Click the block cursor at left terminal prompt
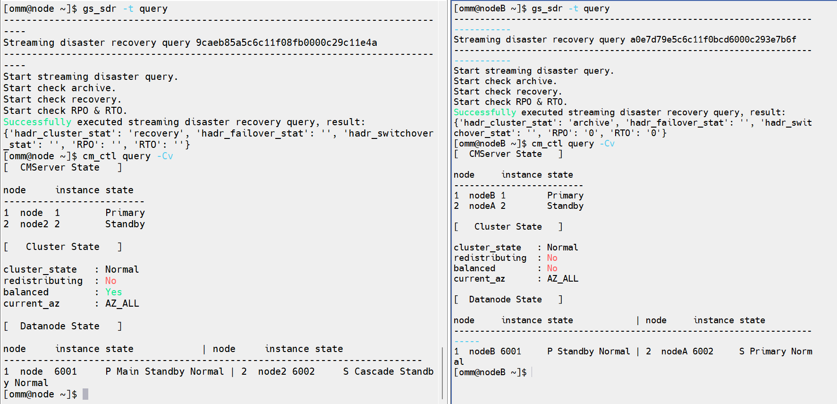 (x=85, y=394)
